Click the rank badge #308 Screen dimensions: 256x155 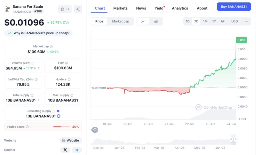point(38,11)
